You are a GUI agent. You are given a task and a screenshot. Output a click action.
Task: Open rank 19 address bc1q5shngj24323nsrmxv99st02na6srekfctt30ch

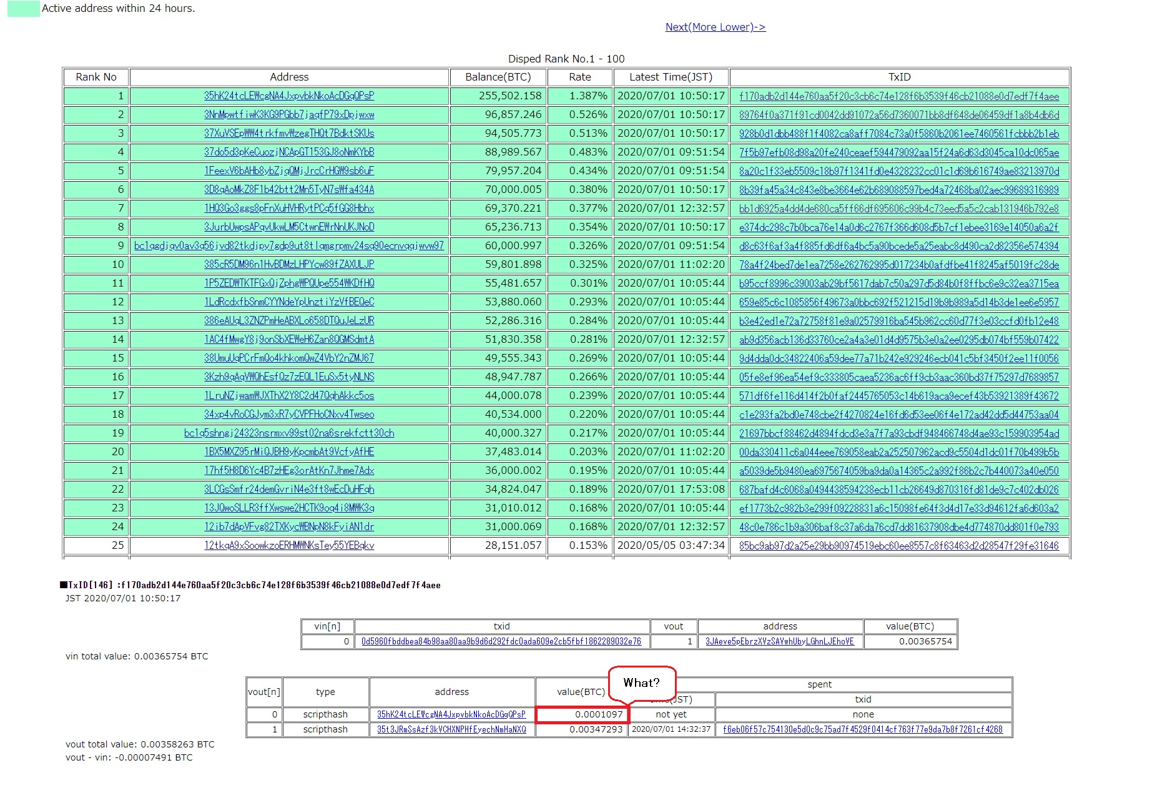click(289, 433)
